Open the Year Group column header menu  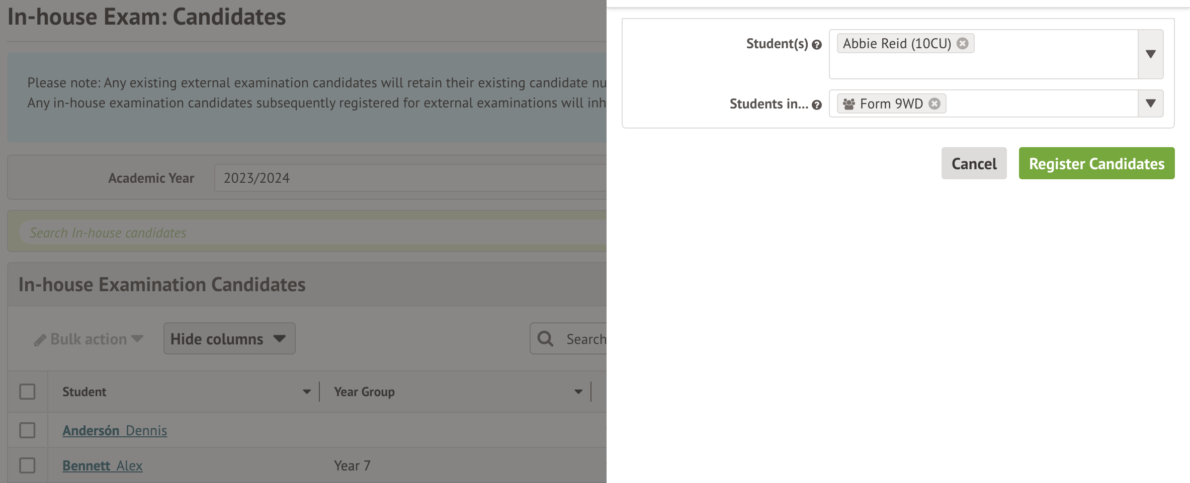coord(578,392)
